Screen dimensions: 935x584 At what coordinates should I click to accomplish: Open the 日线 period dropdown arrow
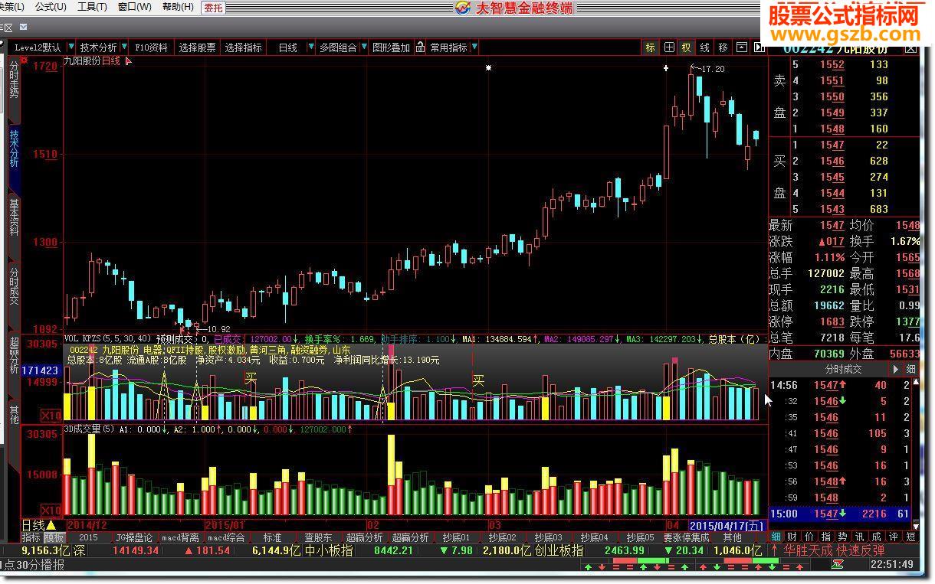point(311,47)
